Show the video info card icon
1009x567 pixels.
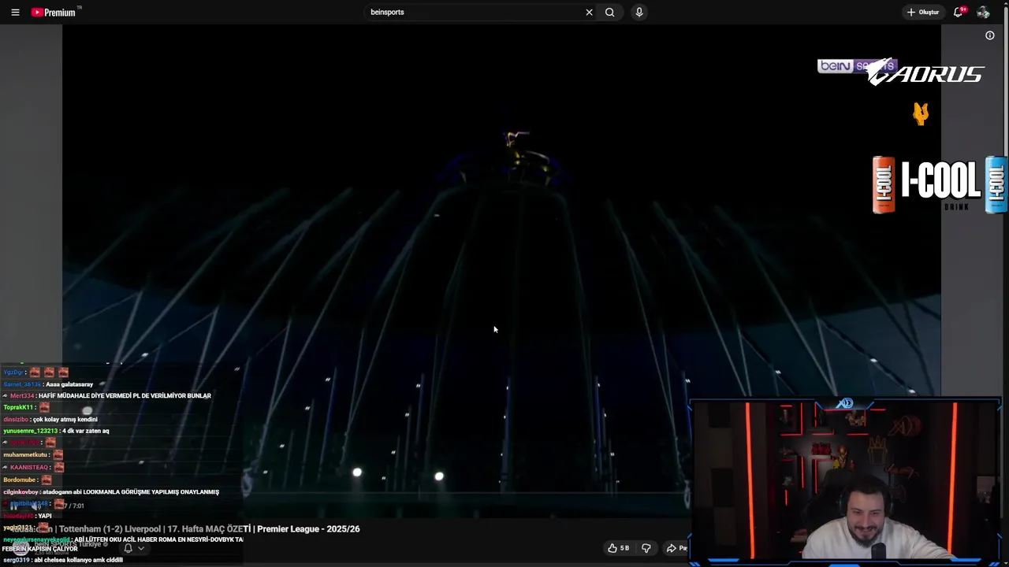pyautogui.click(x=990, y=35)
